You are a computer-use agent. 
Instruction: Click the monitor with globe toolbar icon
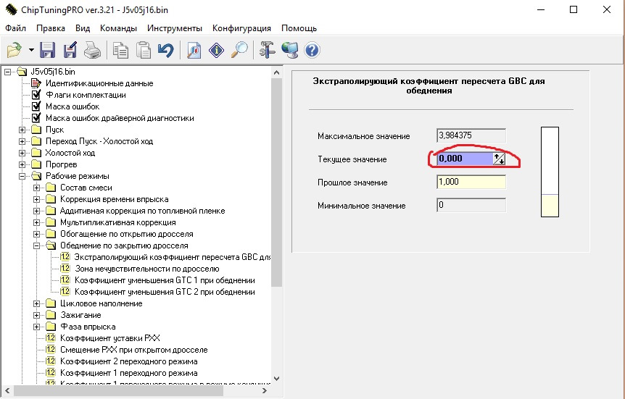click(289, 50)
